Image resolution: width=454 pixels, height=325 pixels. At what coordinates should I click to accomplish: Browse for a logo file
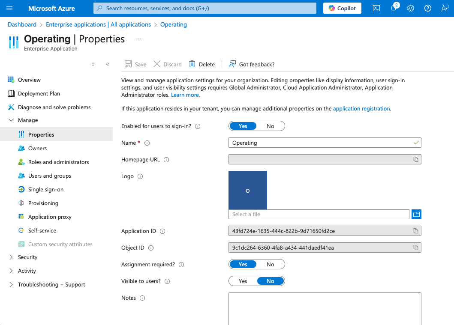point(416,214)
